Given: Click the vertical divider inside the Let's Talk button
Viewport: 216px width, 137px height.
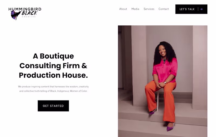Looking at the screenshot, I should click(x=198, y=9).
